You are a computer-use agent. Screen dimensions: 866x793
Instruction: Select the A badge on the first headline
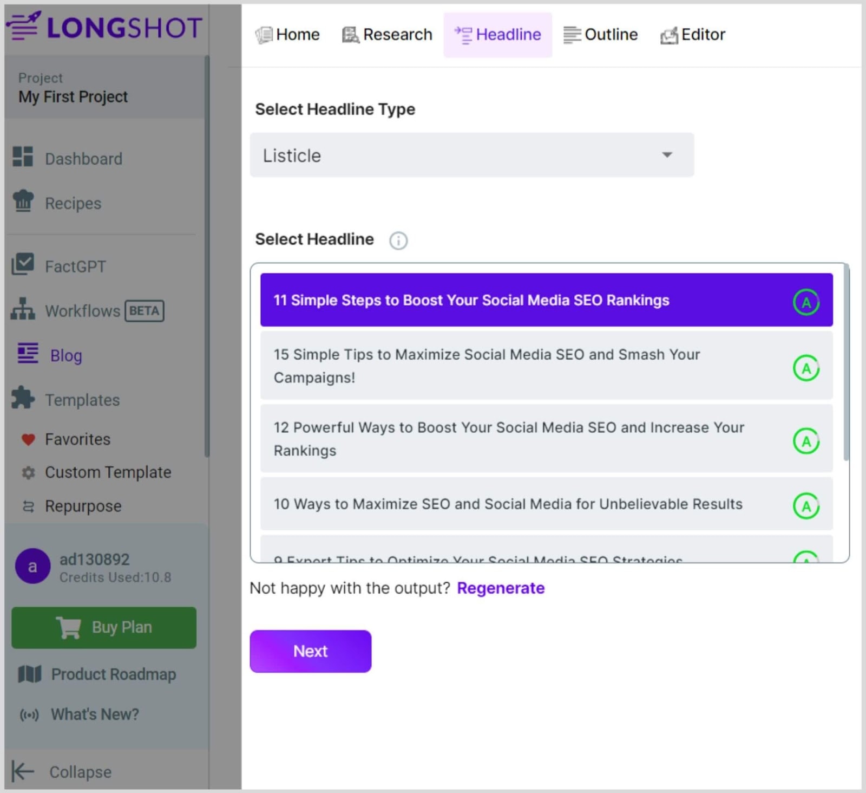click(x=806, y=302)
